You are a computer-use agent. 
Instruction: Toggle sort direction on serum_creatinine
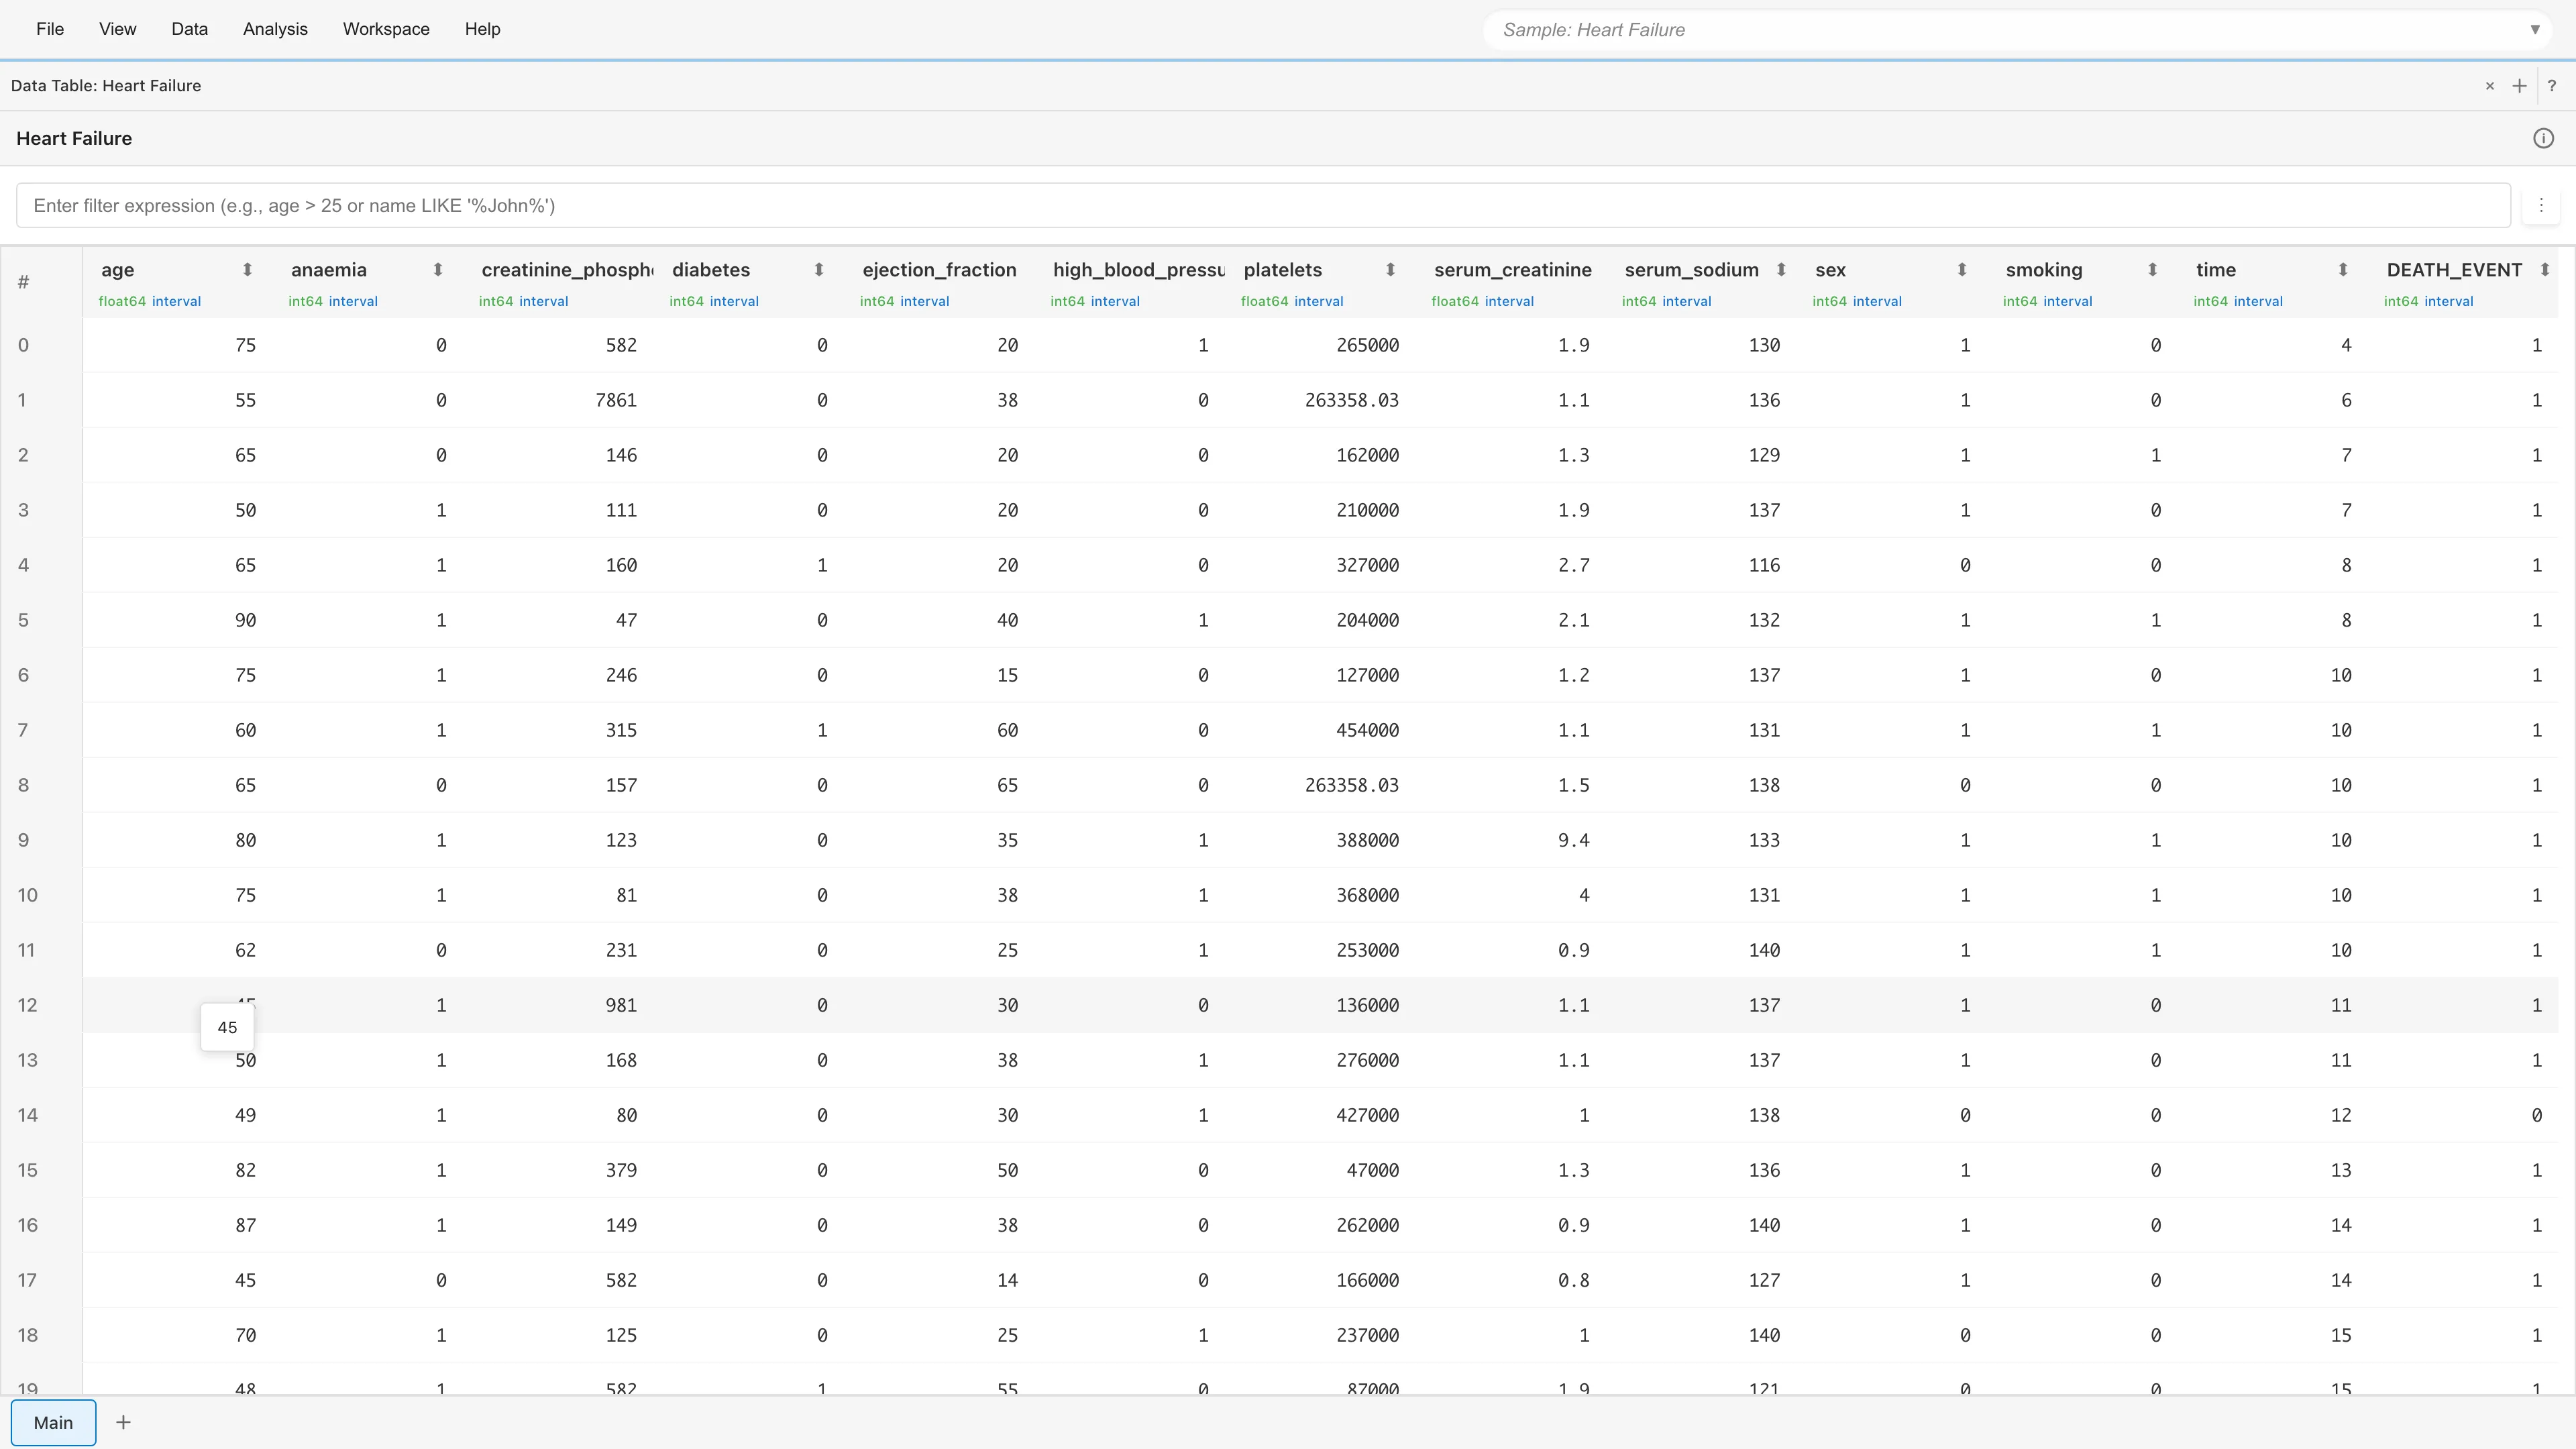point(1512,270)
